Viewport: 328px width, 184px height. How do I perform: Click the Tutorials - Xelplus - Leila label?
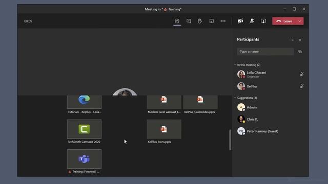[84, 112]
